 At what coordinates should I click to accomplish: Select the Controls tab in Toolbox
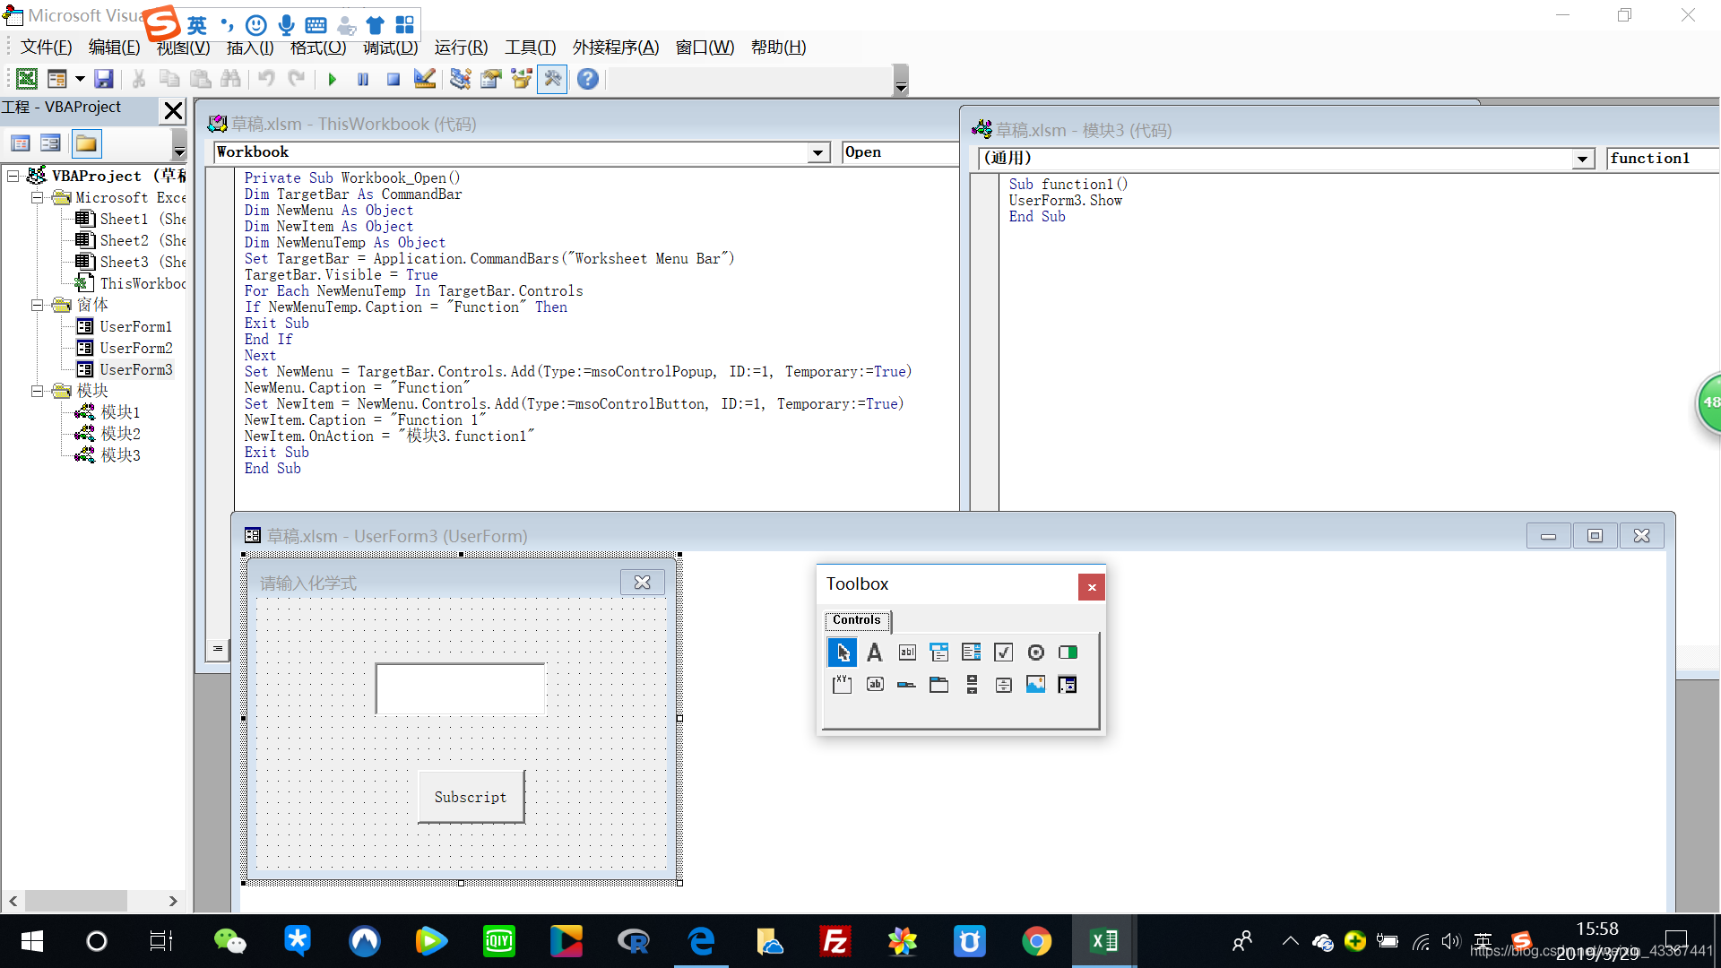pos(856,620)
